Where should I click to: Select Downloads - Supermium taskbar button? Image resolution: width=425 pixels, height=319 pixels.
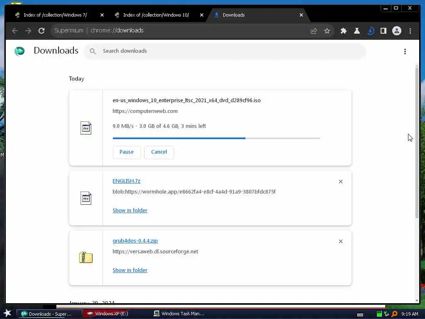click(x=49, y=314)
